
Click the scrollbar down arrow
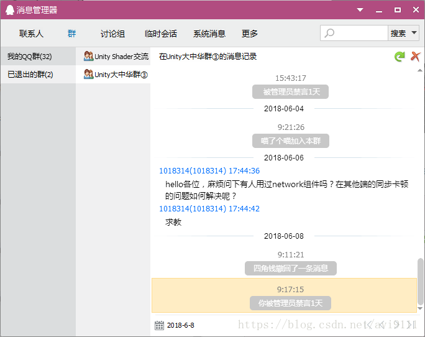point(420,308)
